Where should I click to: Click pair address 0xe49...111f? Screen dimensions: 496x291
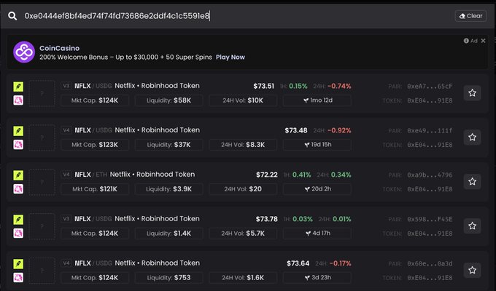click(430, 131)
